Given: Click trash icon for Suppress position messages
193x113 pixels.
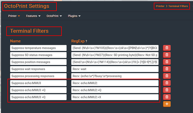Looking at the screenshot, I should [x=167, y=62].
